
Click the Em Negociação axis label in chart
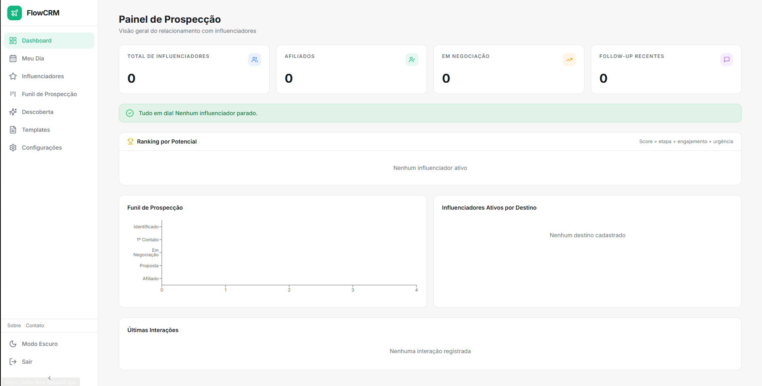click(x=146, y=253)
